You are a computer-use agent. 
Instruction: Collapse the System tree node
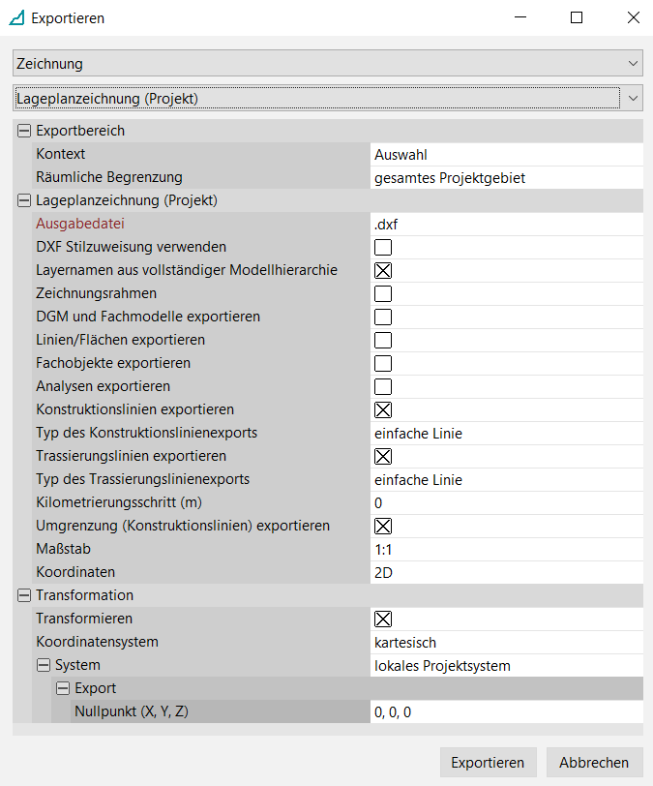tap(43, 665)
